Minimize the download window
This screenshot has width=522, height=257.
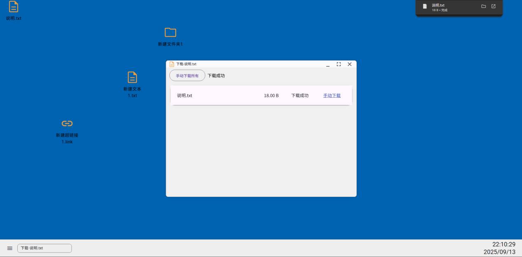pos(328,64)
